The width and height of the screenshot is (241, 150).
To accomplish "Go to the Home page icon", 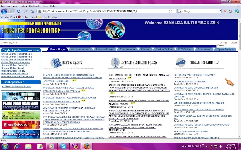I will tap(32, 11).
